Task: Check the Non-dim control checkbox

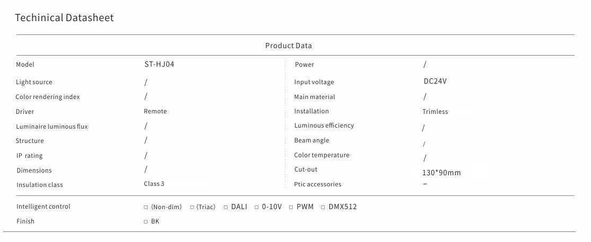Action: tap(146, 207)
